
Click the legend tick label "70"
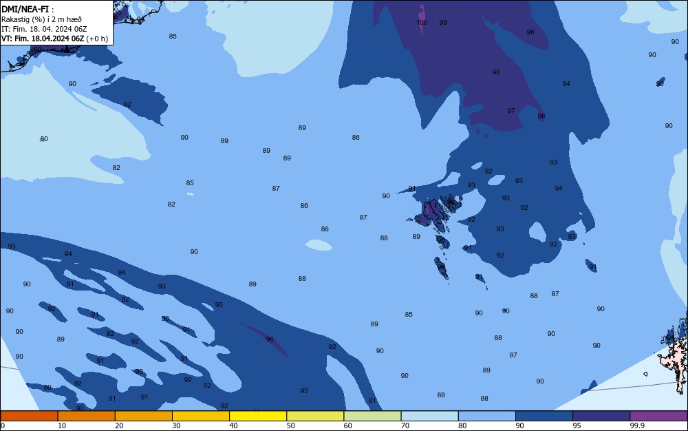(x=405, y=425)
